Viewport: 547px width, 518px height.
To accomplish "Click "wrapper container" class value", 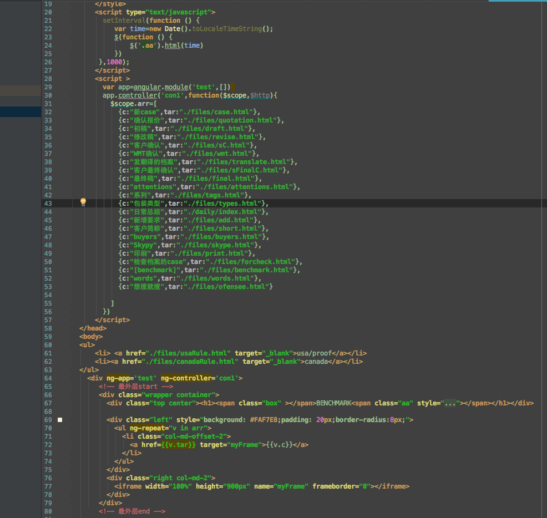I will (178, 395).
